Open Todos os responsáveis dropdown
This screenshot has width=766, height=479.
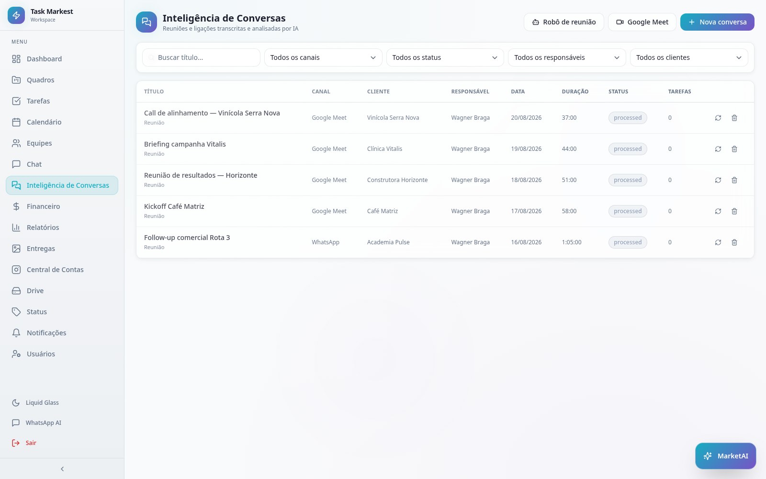(x=567, y=57)
